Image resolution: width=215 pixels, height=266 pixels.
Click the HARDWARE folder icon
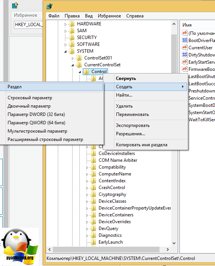pyautogui.click(x=72, y=24)
